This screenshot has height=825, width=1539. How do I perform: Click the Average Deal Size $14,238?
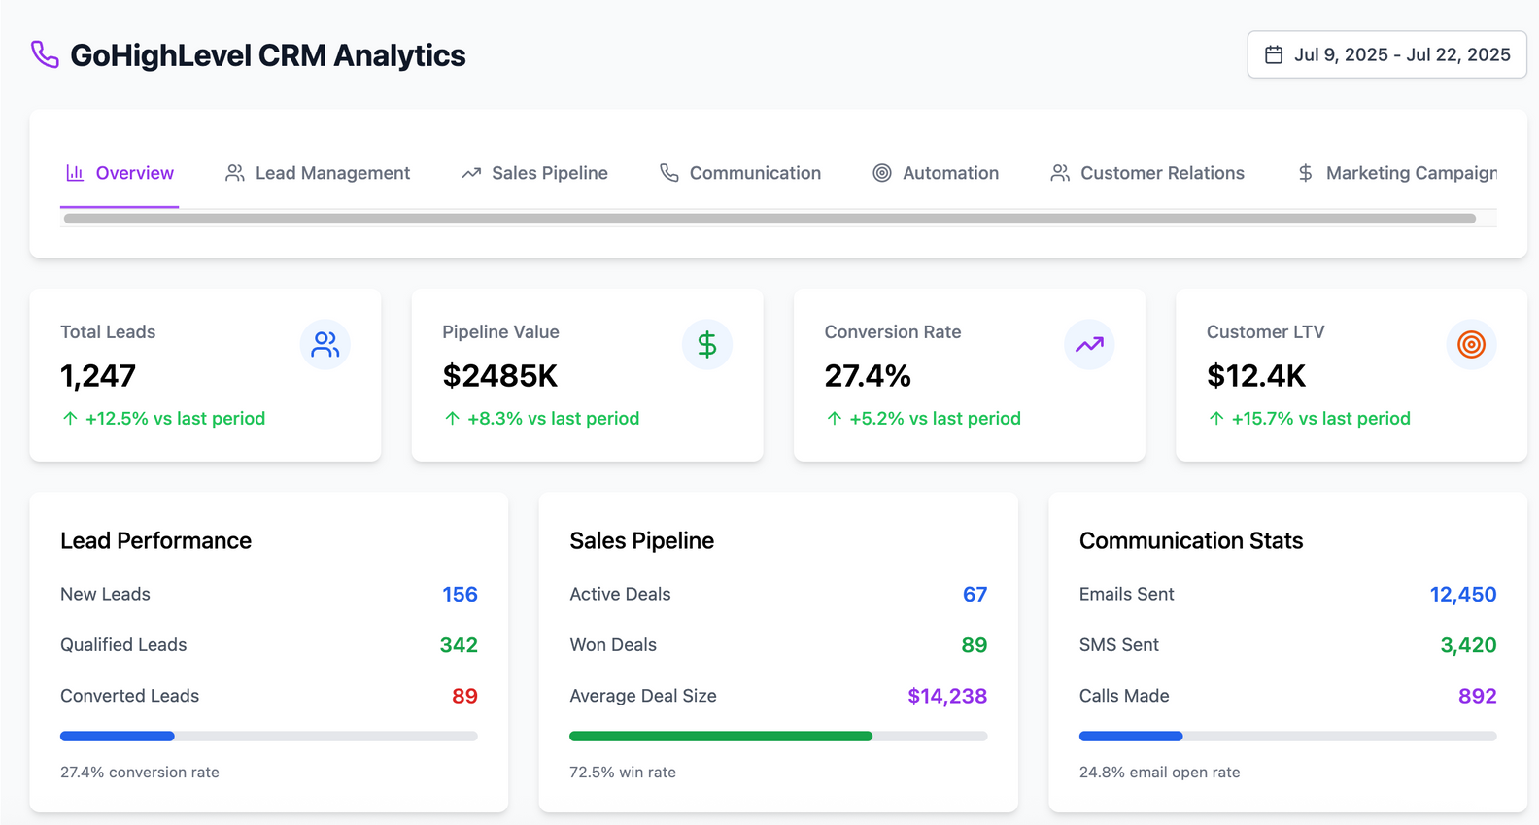pyautogui.click(x=947, y=697)
